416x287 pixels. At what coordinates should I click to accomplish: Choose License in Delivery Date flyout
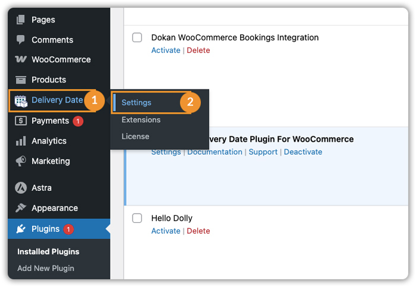point(135,136)
